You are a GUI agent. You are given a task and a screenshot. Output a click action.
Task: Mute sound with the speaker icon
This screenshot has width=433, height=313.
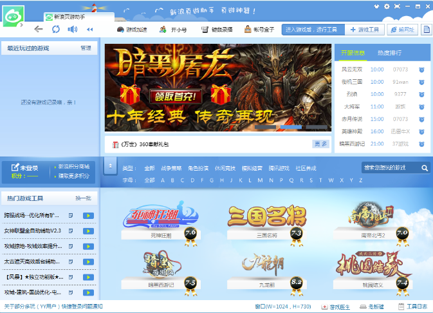click(x=72, y=29)
